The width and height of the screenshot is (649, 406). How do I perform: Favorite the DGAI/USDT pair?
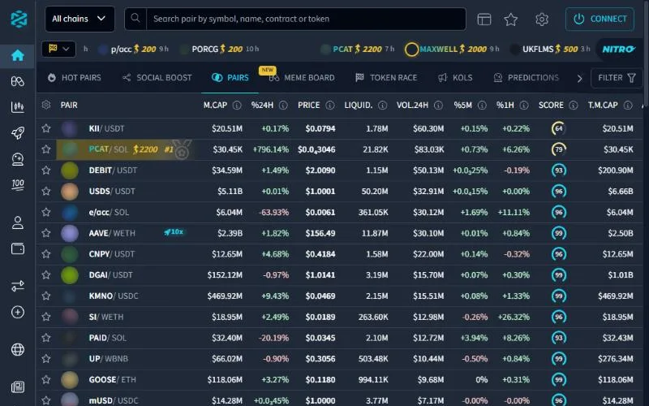coord(46,274)
